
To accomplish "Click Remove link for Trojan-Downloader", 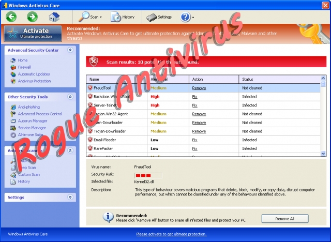I will pos(199,131).
